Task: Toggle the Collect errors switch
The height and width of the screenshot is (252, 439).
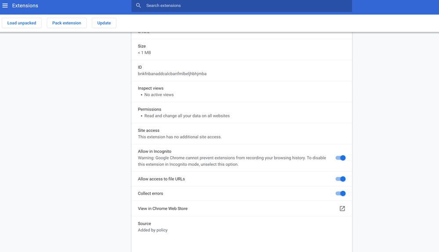Action: [341, 193]
